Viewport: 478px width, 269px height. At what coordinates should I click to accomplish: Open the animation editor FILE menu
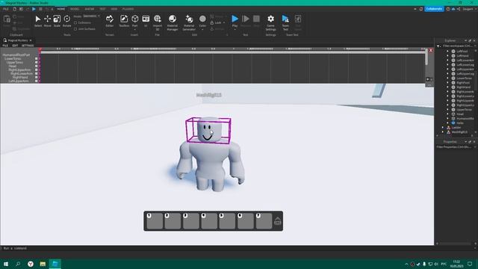tap(5, 46)
